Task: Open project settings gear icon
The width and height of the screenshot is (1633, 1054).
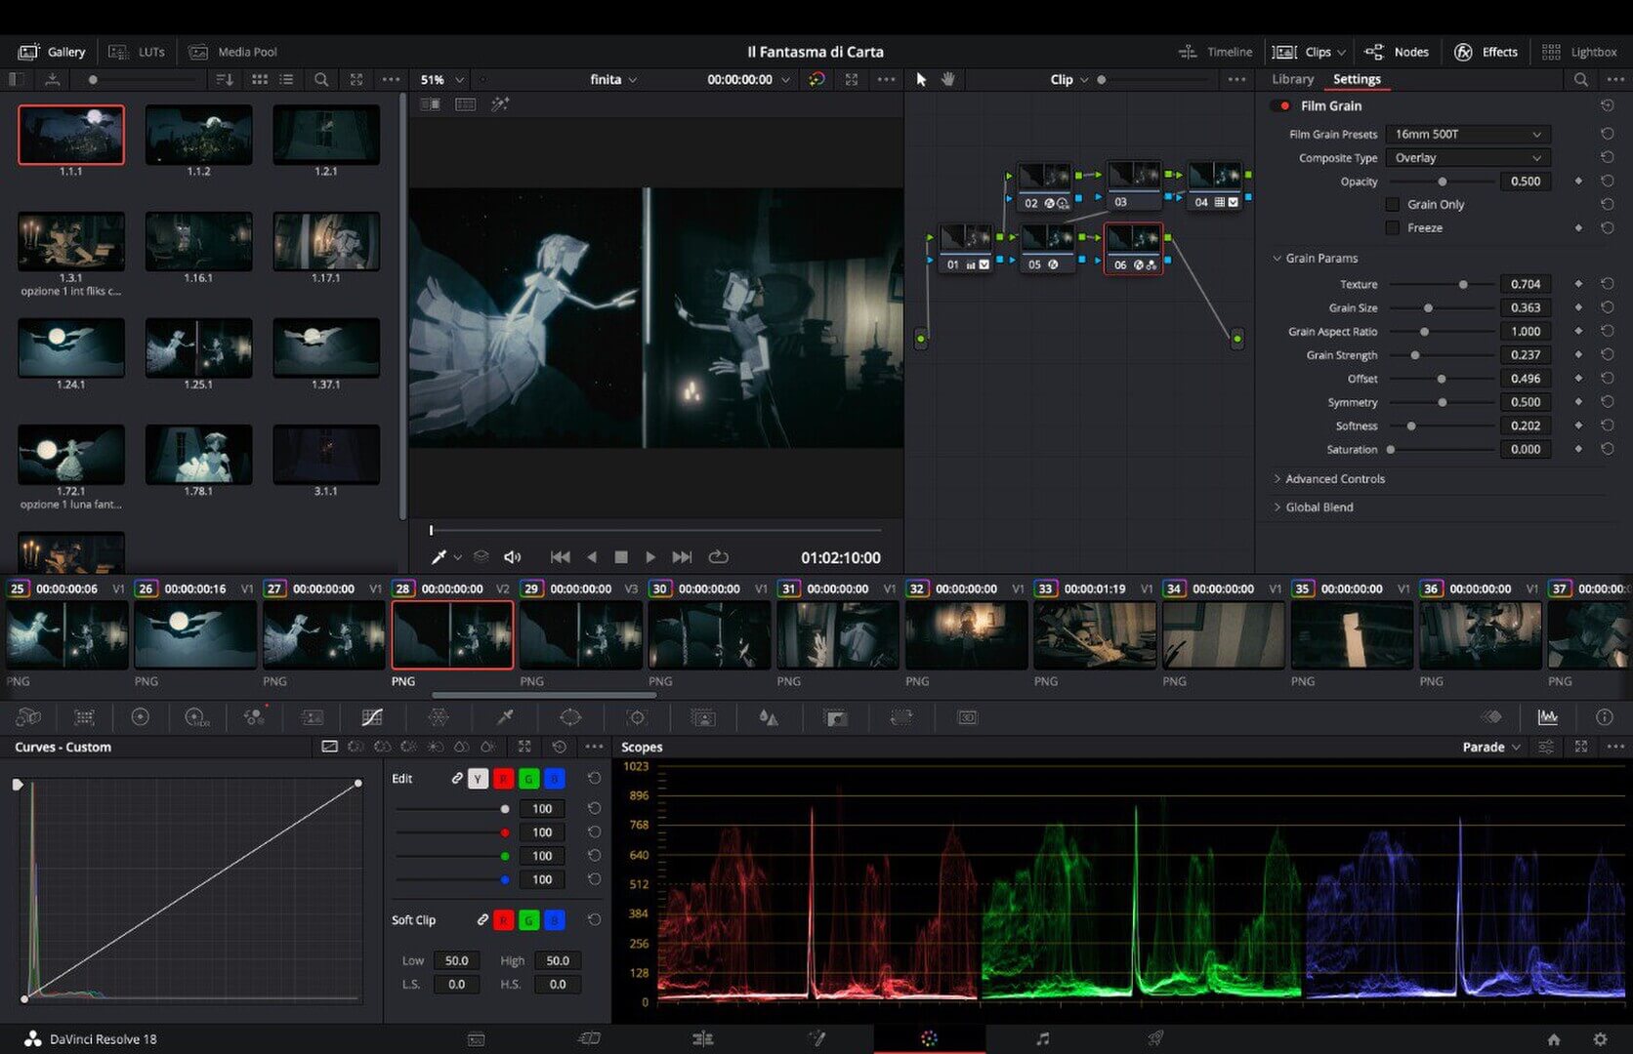Action: [1600, 1039]
